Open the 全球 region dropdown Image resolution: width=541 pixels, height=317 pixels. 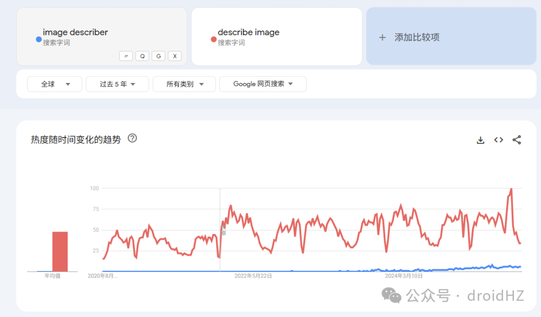click(55, 84)
